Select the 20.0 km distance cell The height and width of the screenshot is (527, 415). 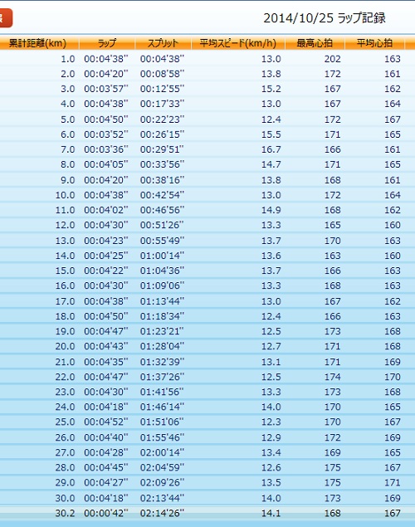[65, 346]
